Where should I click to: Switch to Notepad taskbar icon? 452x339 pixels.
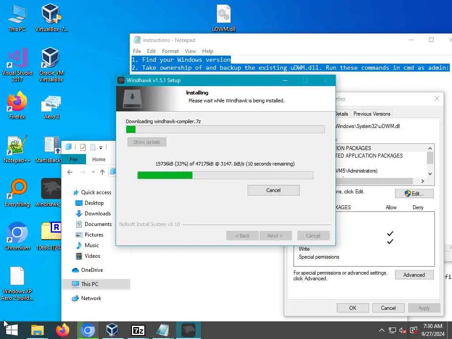coord(162,330)
